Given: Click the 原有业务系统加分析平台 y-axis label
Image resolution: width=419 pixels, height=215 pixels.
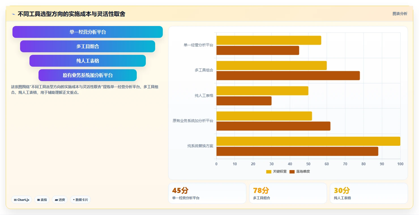Looking at the screenshot, I should (x=193, y=121).
